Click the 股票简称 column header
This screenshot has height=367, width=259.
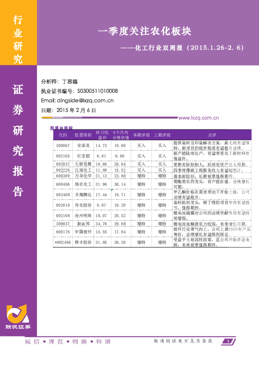click(83, 135)
